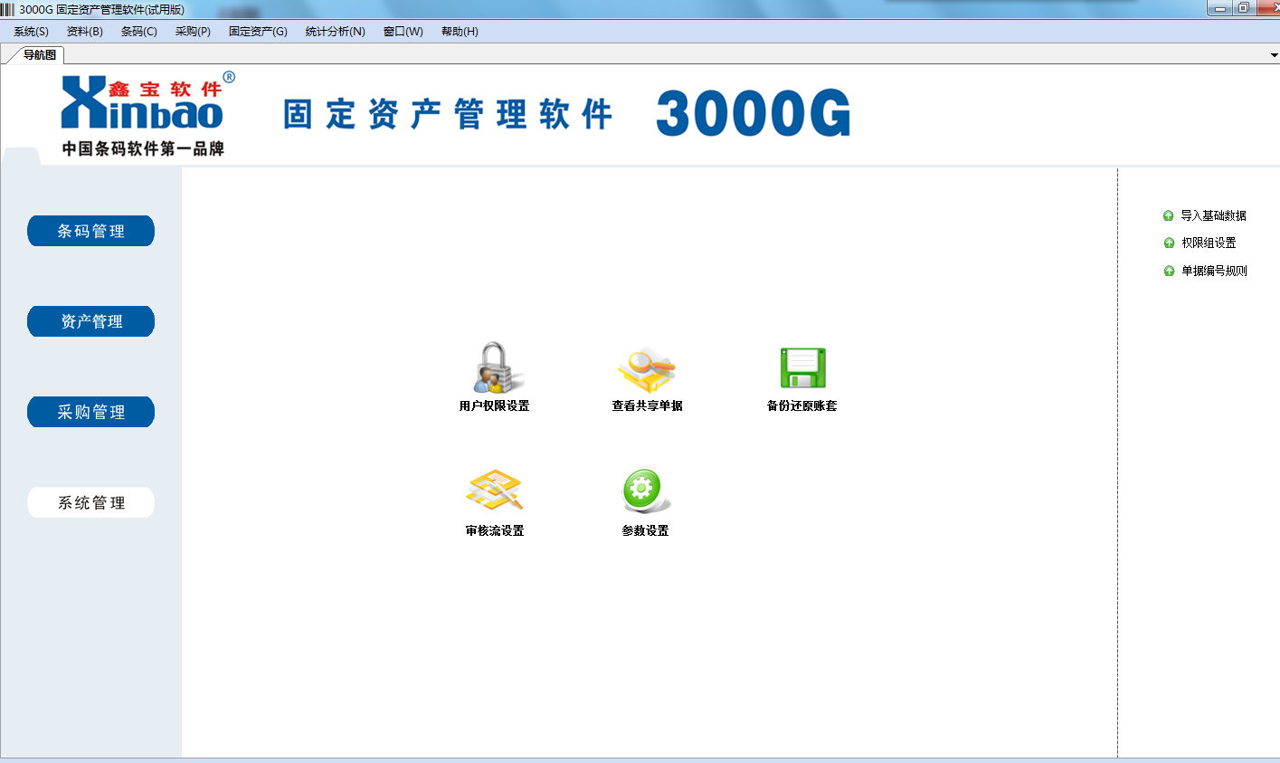Click the barcode app icon in title bar
The height and width of the screenshot is (763, 1280).
click(x=8, y=9)
